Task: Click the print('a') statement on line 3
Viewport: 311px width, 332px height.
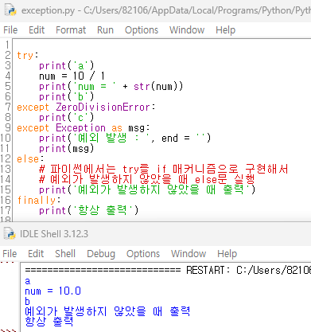Action: coord(67,65)
